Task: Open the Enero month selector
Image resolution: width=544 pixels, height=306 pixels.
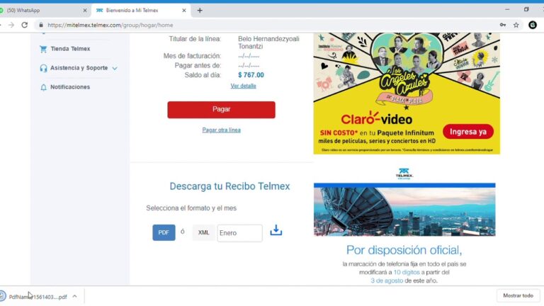Action: pos(239,233)
